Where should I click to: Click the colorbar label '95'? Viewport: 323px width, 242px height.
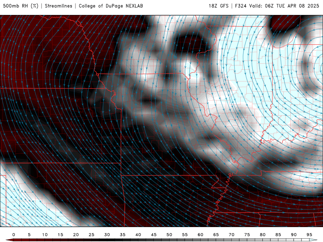point(309,235)
